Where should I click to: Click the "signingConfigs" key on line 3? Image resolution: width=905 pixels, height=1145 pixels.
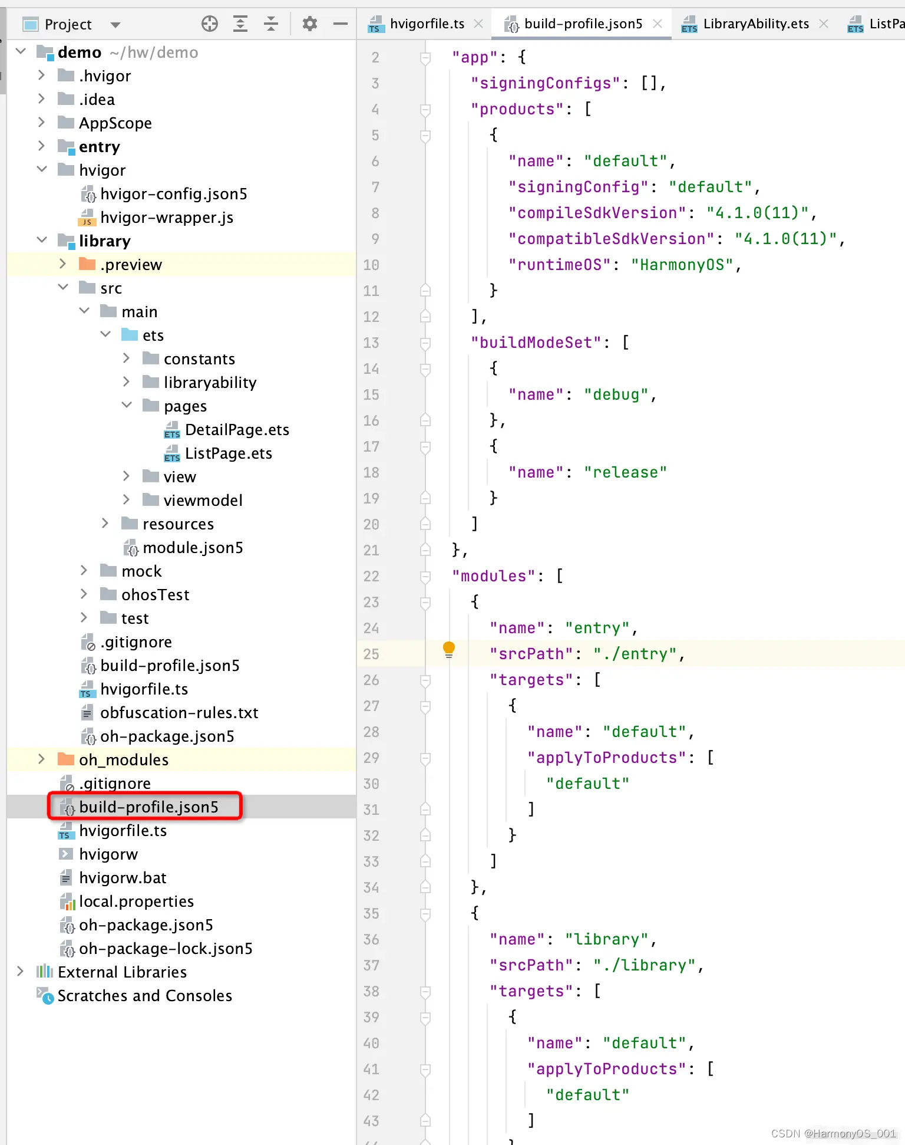(546, 83)
